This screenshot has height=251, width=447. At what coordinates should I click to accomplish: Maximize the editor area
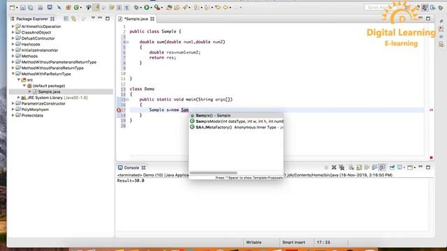point(428,19)
